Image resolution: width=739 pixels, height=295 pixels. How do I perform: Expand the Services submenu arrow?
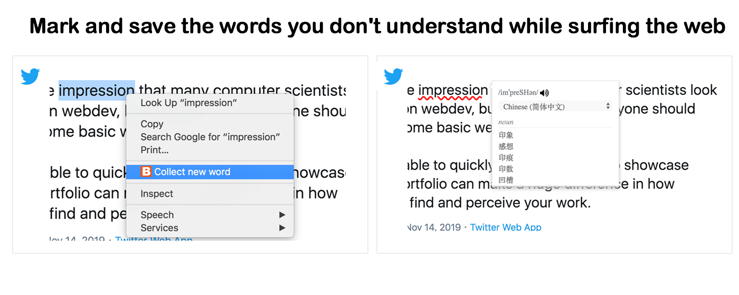[282, 228]
